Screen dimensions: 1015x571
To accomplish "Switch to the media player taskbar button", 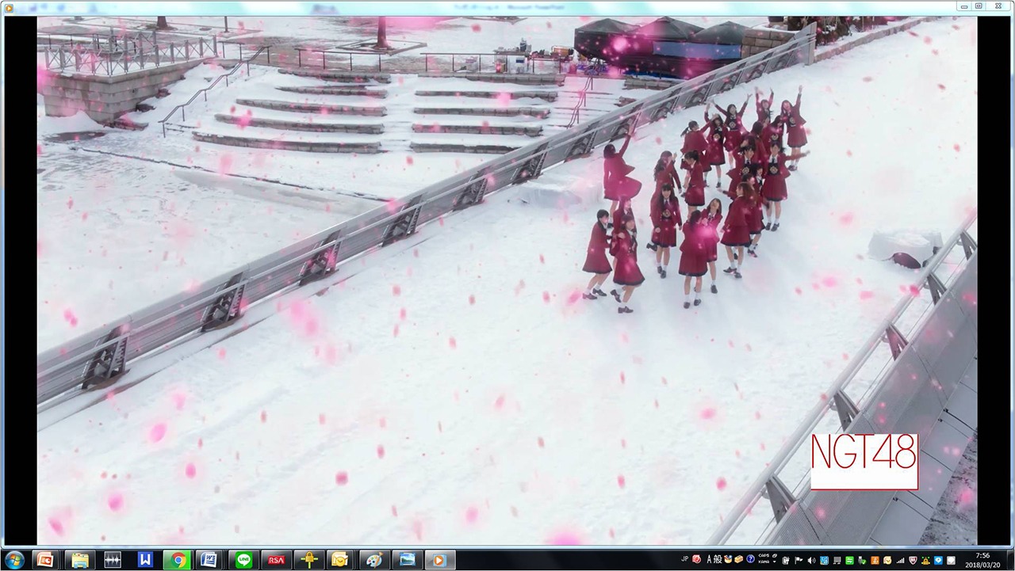I will coord(439,560).
